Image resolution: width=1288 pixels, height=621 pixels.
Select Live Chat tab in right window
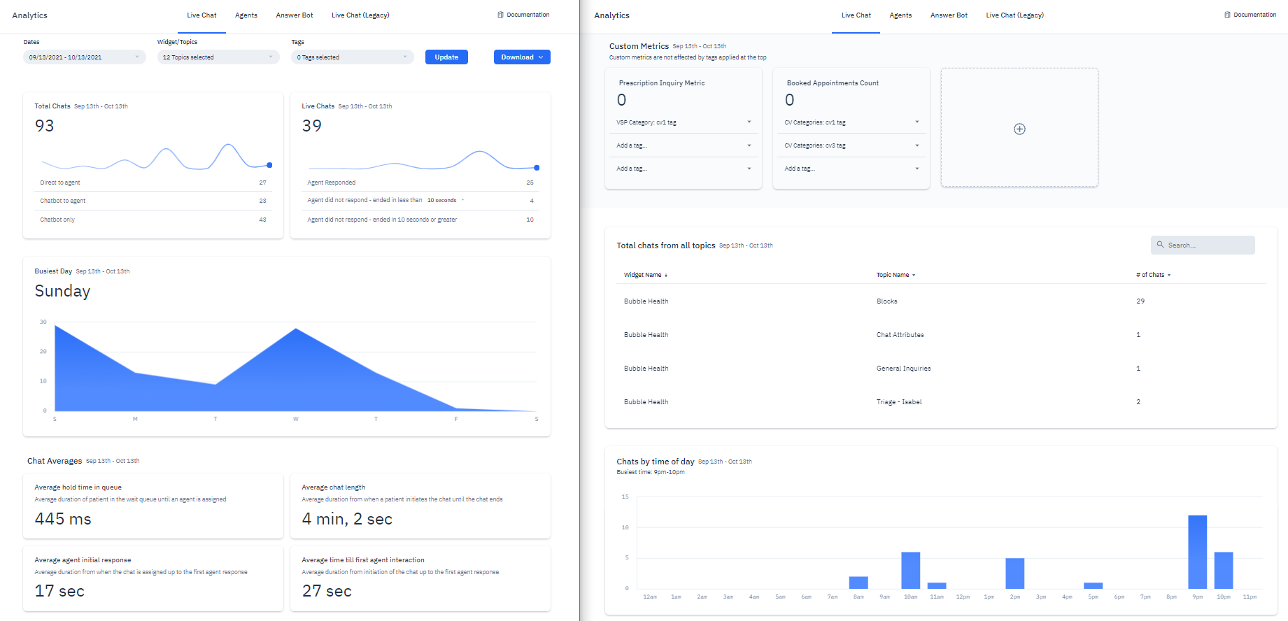click(x=856, y=15)
